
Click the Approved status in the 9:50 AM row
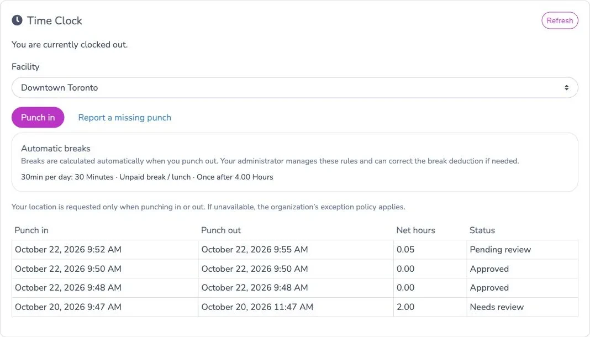489,269
